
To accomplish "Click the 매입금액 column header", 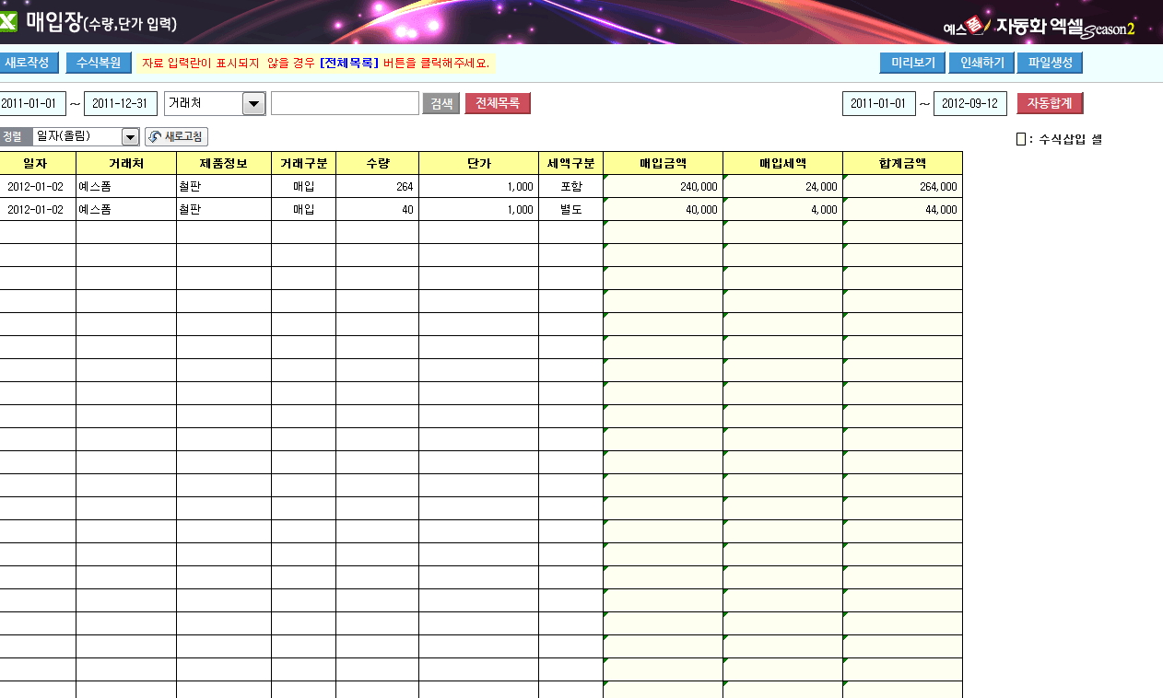I will [663, 163].
